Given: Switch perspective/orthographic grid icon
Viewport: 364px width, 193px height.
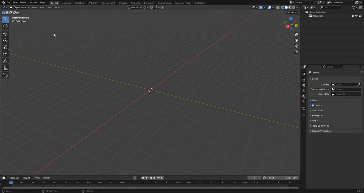Looking at the screenshot, I should (296, 52).
